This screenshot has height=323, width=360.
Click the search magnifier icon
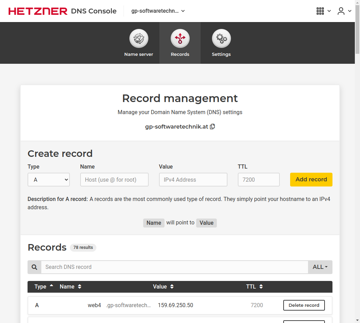tap(34, 267)
